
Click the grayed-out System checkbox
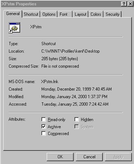click(77, 126)
